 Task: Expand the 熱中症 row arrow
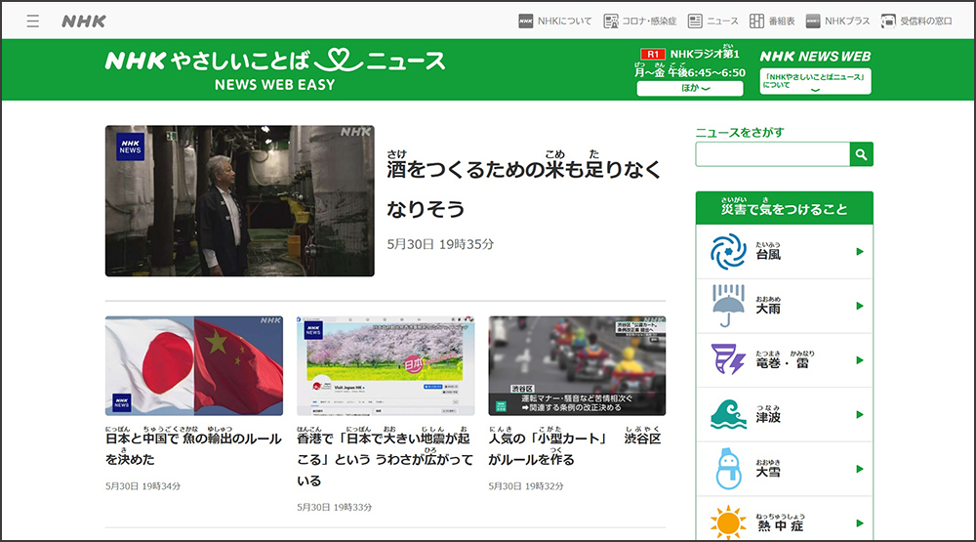pos(860,523)
